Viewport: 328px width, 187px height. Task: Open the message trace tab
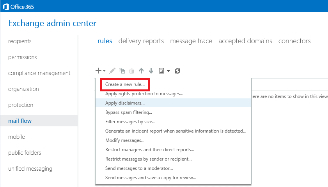(x=191, y=41)
